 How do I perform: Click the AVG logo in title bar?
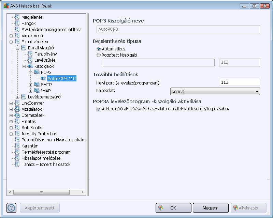click(6, 6)
